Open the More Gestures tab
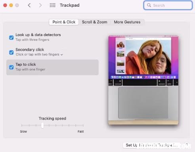The width and height of the screenshot is (195, 152). click(x=127, y=22)
